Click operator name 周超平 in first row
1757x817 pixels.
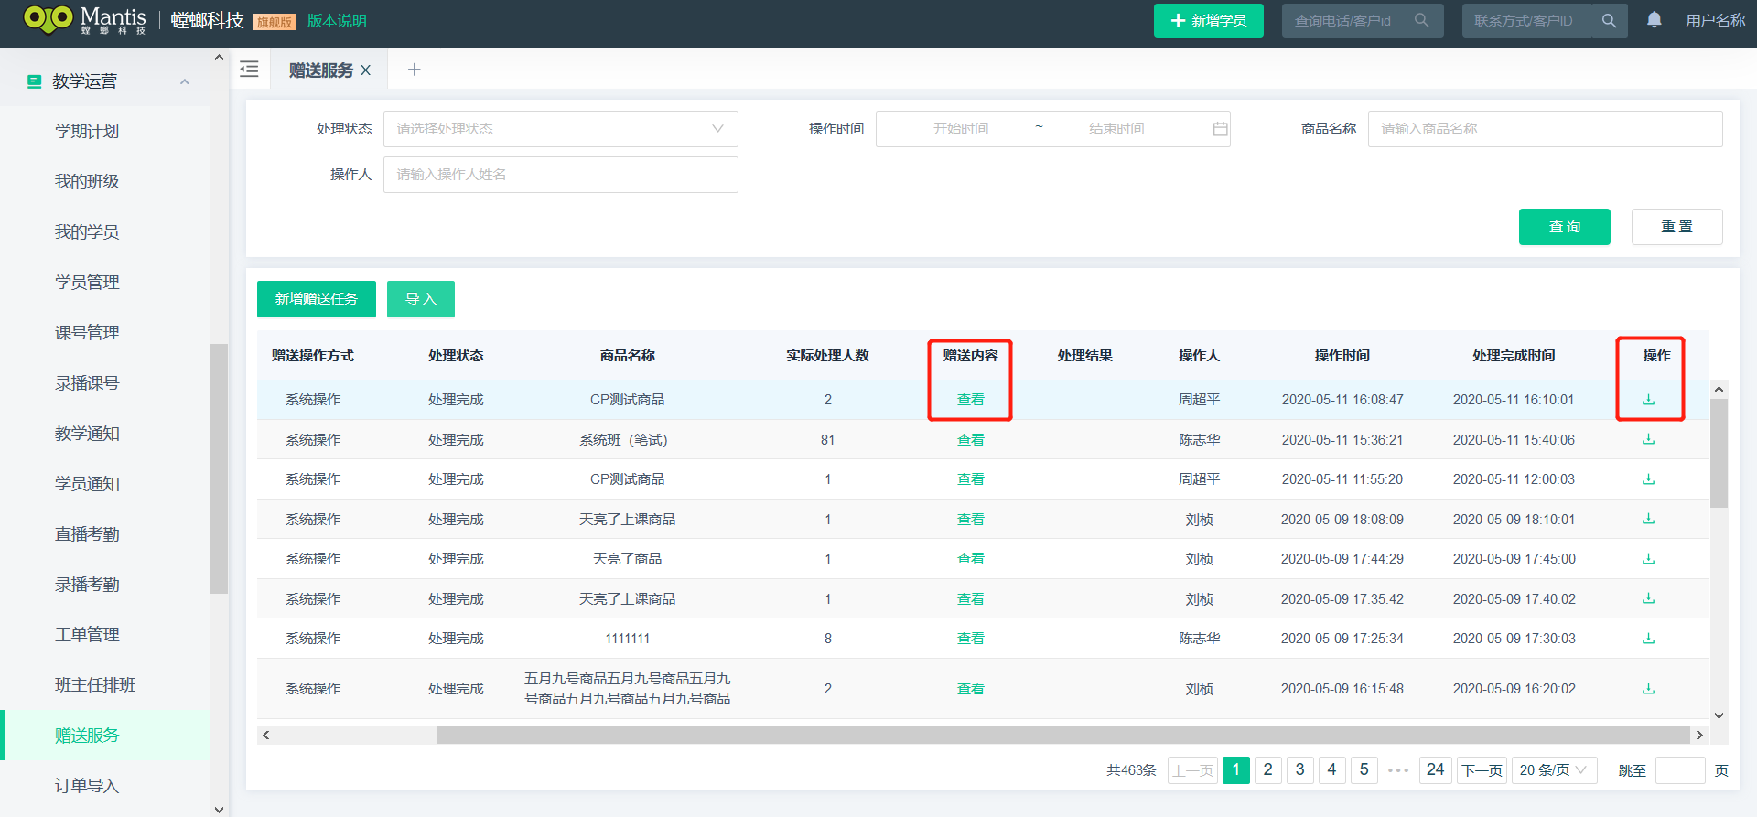(x=1199, y=400)
